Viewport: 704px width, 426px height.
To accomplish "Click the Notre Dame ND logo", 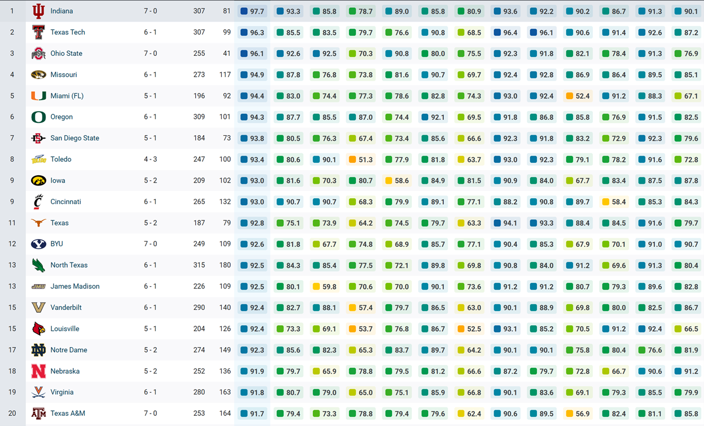I will [38, 350].
